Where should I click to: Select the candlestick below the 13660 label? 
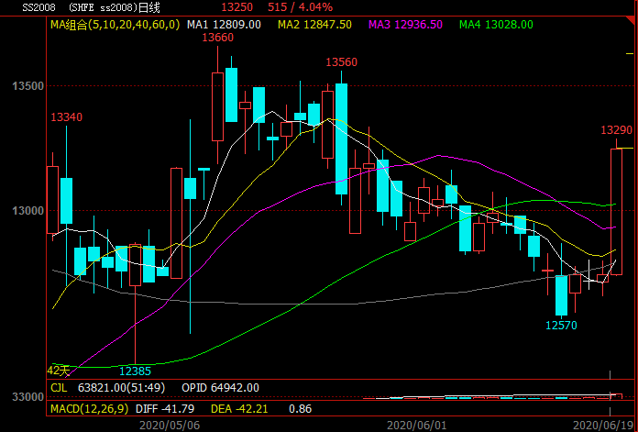click(x=217, y=107)
